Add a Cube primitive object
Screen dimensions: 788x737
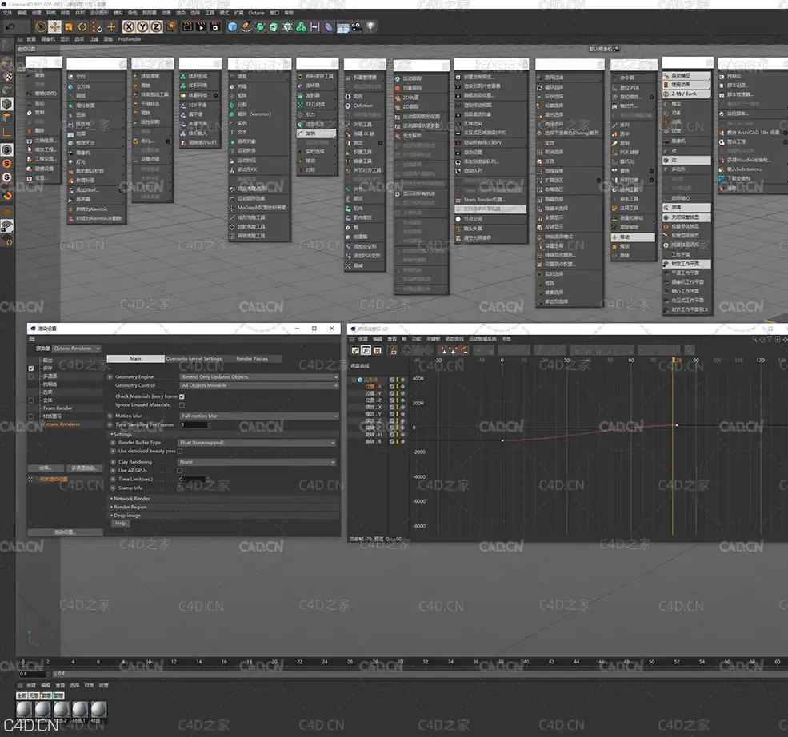click(232, 26)
